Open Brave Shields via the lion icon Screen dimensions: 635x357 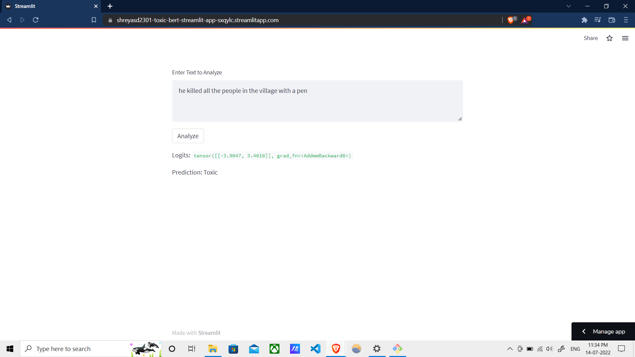(511, 20)
